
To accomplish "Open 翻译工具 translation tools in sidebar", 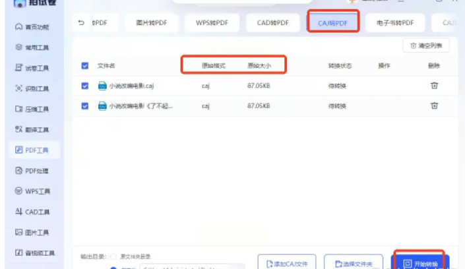I will [32, 130].
